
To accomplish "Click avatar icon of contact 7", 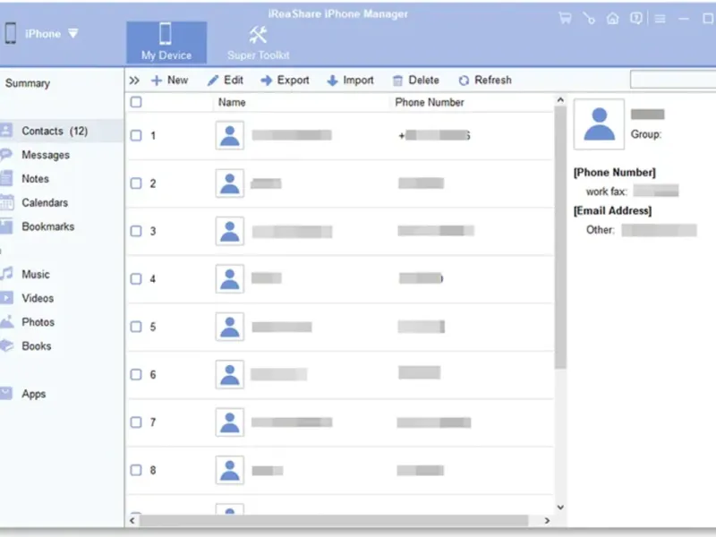I will [x=230, y=422].
